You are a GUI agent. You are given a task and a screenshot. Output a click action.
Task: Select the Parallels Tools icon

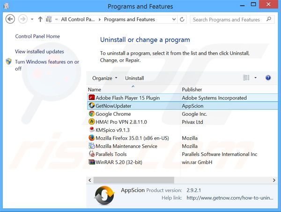[x=92, y=154]
